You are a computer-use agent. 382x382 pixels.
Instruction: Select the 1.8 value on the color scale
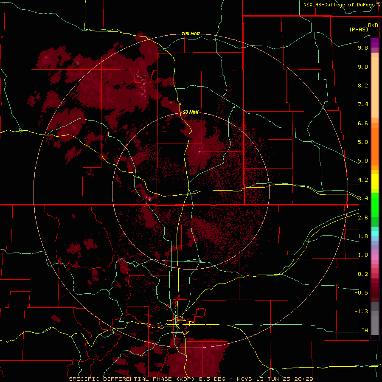tap(363, 236)
